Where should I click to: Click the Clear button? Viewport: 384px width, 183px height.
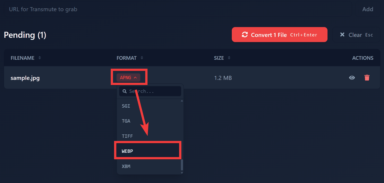356,35
